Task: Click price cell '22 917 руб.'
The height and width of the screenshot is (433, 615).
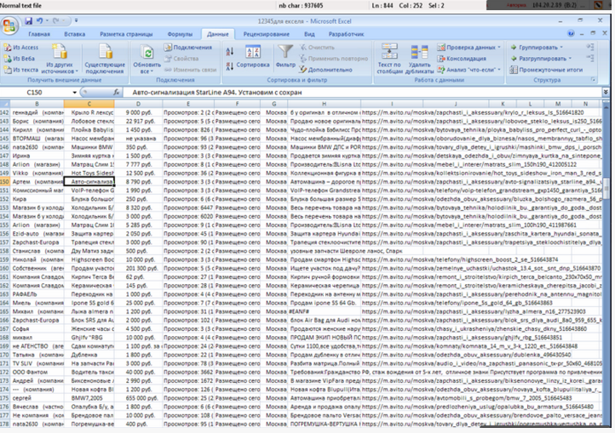Action: (139, 121)
